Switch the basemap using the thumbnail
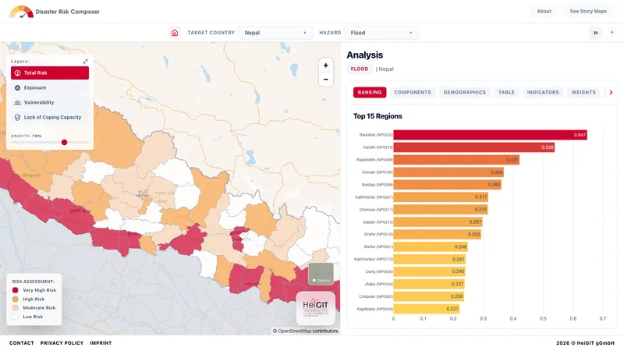 [321, 274]
